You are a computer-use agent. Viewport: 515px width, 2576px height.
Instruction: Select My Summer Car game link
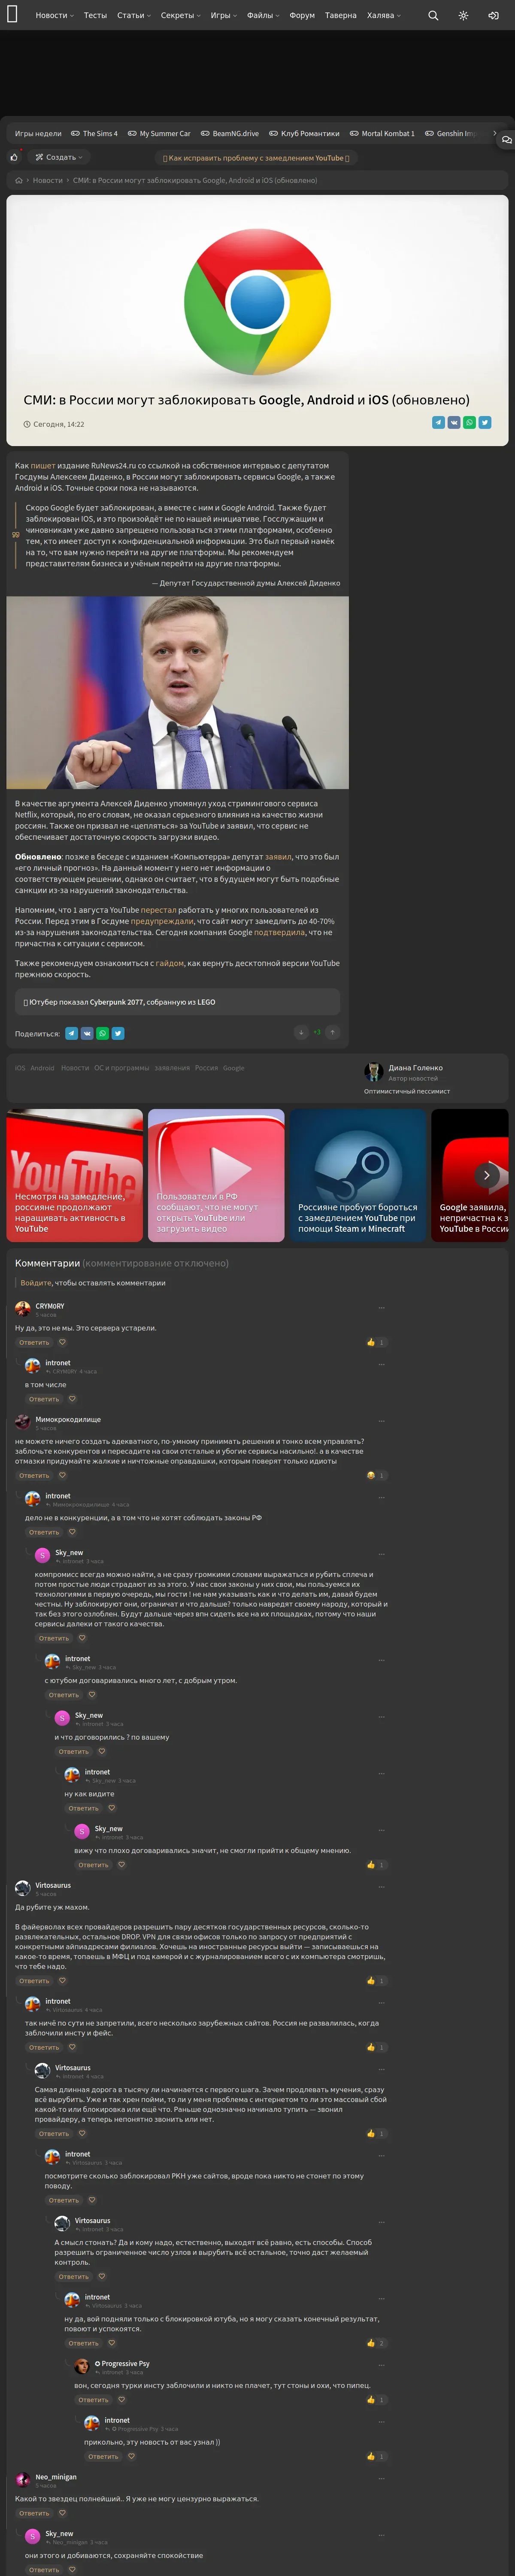click(159, 133)
